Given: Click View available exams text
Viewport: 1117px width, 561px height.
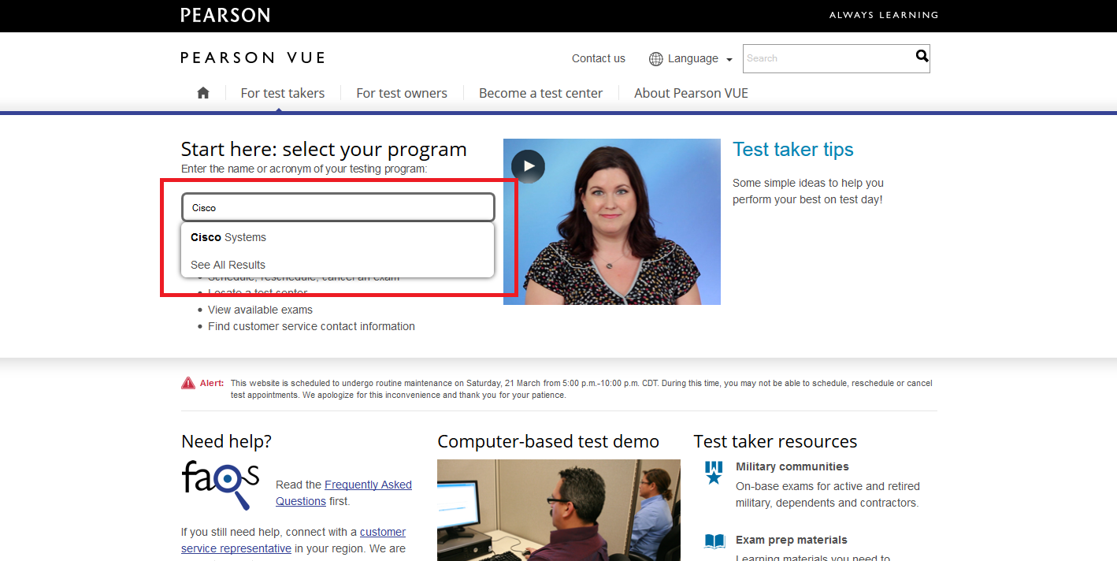Looking at the screenshot, I should pyautogui.click(x=260, y=310).
